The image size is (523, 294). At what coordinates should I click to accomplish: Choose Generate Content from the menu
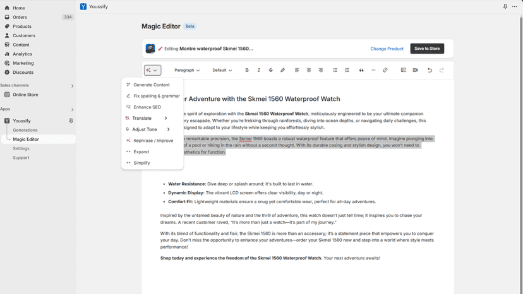(x=152, y=85)
